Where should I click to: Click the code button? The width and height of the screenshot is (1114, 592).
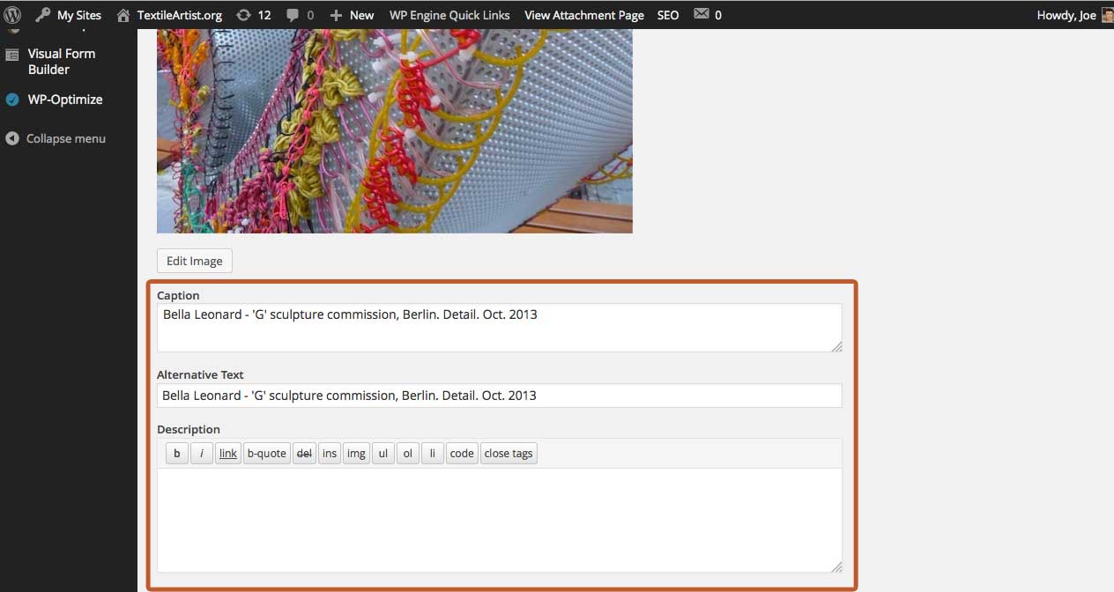462,454
